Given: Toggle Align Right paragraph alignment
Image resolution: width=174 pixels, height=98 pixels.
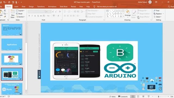Looking at the screenshot, I should [71, 16].
